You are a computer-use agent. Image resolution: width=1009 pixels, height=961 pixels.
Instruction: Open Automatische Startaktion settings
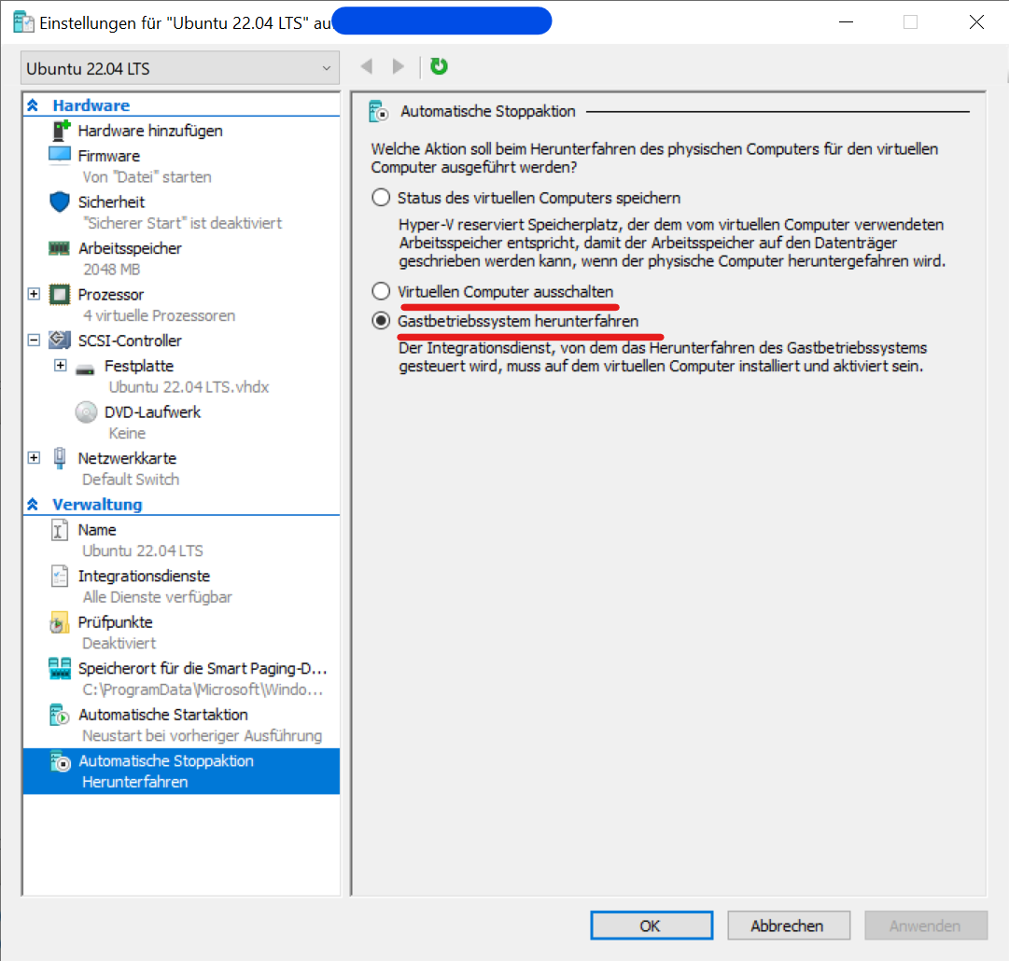[163, 715]
